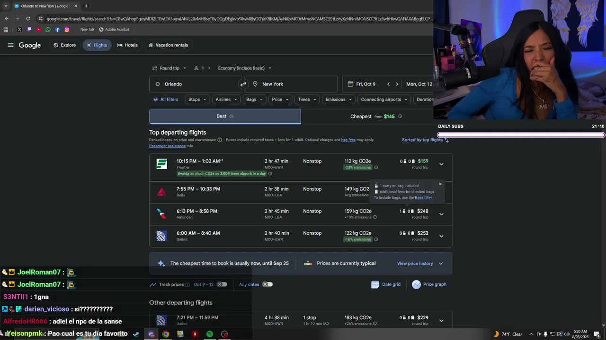Go to next departure date
Screen dimensions: 606x340
pyautogui.click(x=397, y=84)
